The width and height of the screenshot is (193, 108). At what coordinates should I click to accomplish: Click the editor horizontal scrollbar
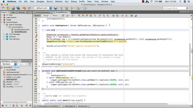tap(106, 104)
